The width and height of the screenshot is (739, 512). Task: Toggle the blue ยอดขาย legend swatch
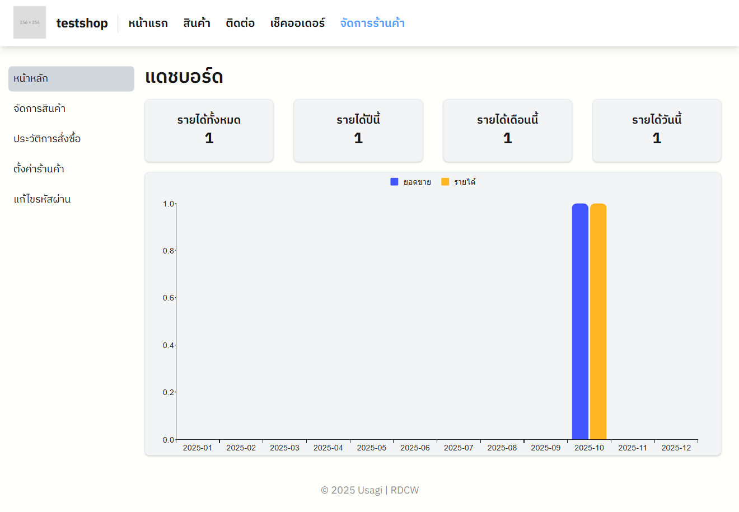click(394, 182)
